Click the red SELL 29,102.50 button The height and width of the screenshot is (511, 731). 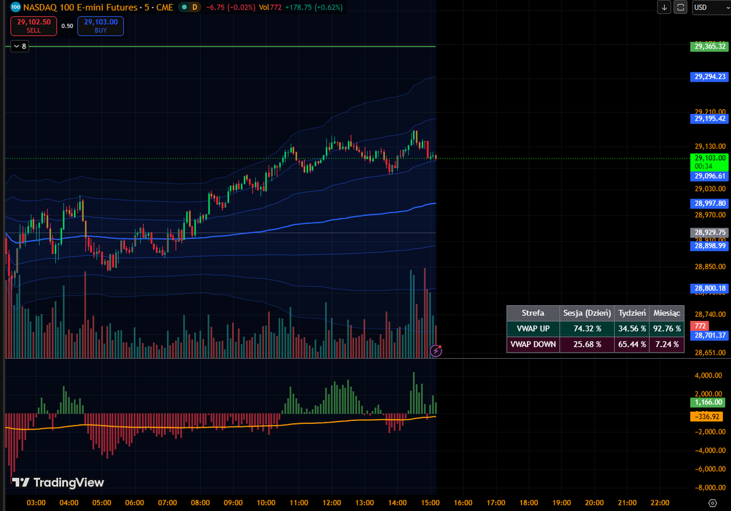34,26
